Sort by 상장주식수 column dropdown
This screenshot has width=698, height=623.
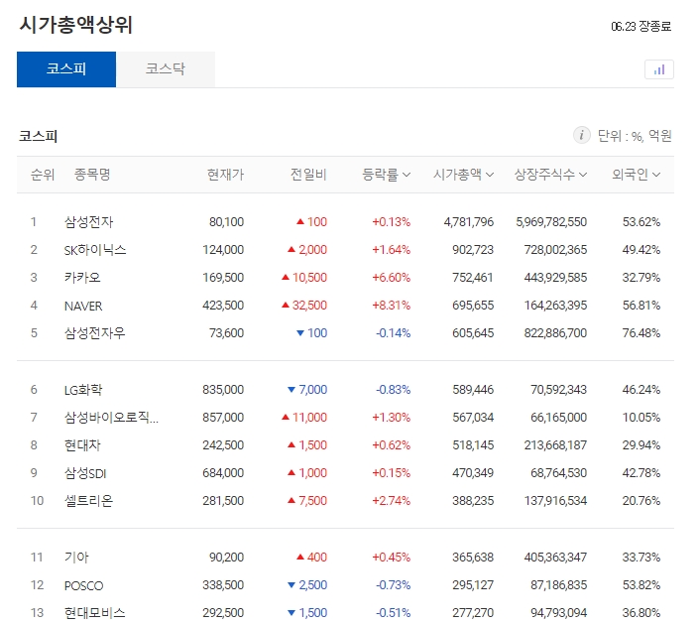(x=550, y=175)
